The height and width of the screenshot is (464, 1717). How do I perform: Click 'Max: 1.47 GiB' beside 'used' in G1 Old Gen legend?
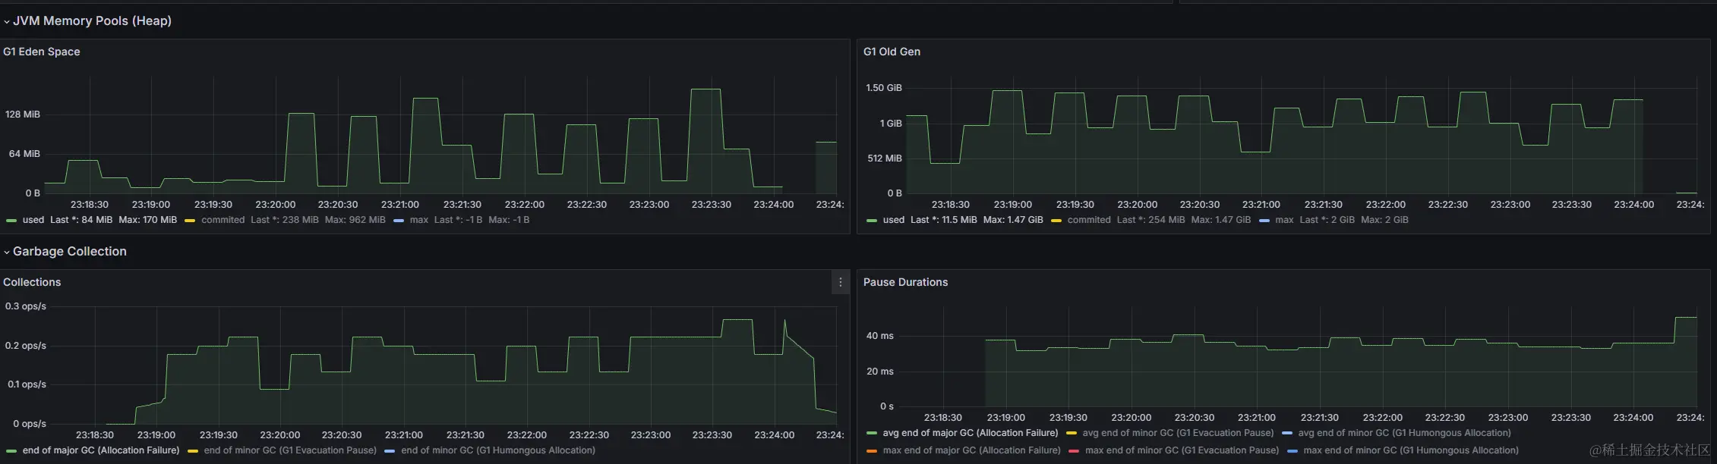[1013, 220]
